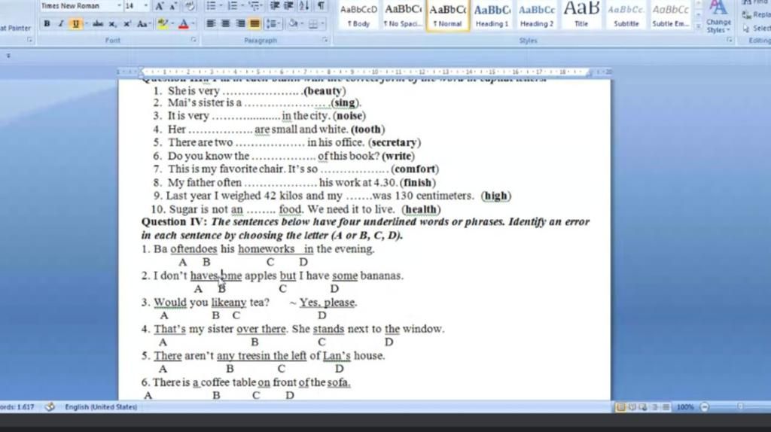Click 100% zoom level button

point(685,407)
